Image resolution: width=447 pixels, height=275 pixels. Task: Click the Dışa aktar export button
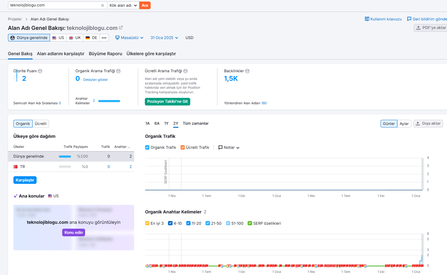(x=428, y=124)
